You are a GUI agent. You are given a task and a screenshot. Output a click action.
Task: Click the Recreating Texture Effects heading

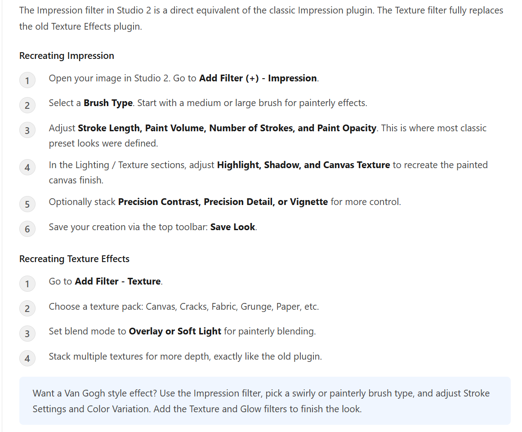[74, 259]
